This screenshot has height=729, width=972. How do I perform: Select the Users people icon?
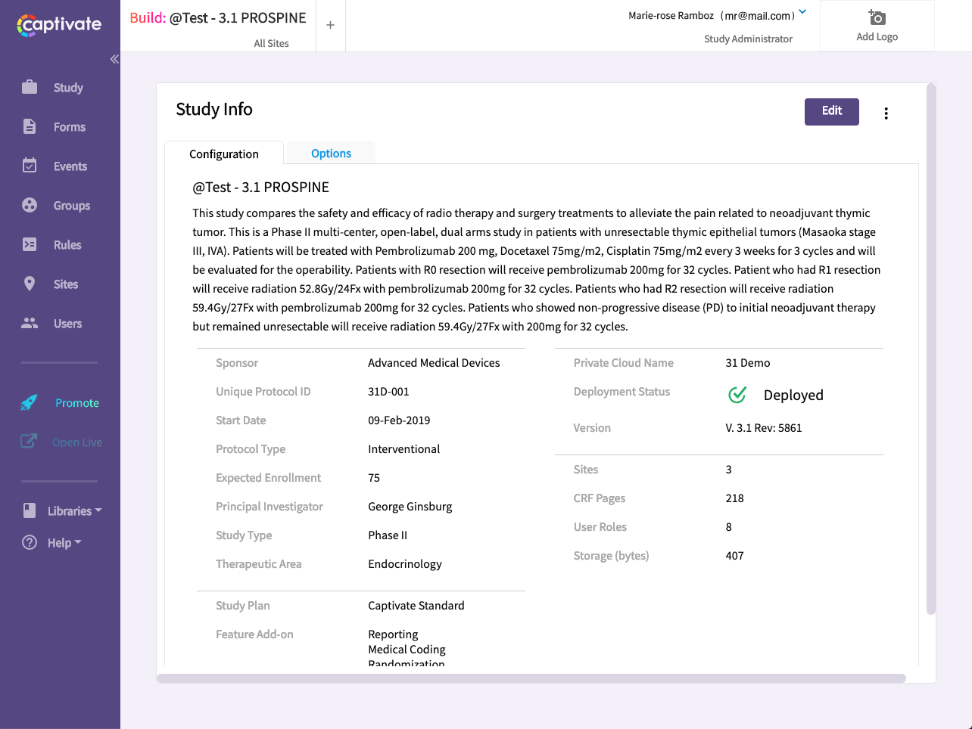coord(30,323)
